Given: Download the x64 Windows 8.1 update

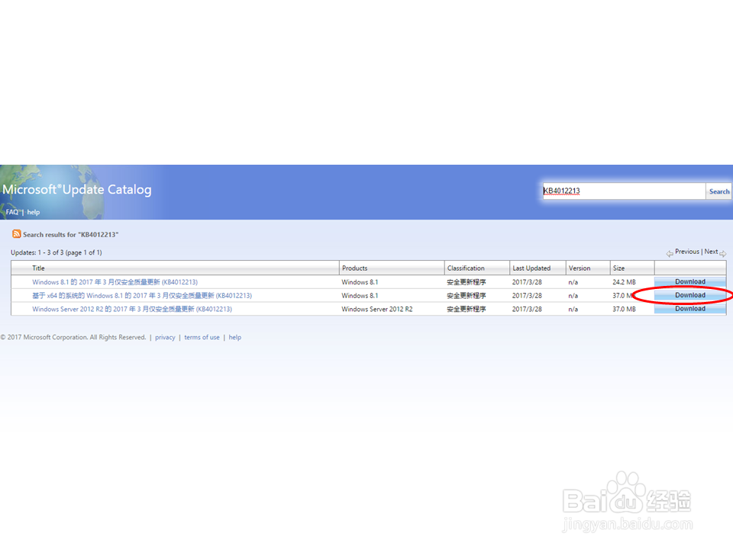Looking at the screenshot, I should 690,295.
